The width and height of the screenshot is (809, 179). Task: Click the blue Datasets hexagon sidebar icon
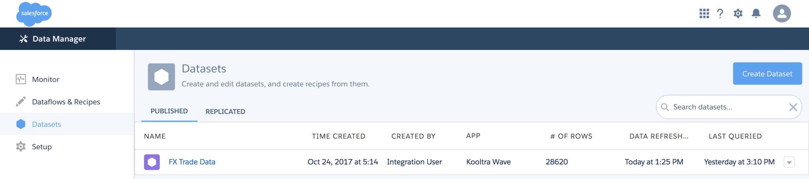tap(21, 124)
